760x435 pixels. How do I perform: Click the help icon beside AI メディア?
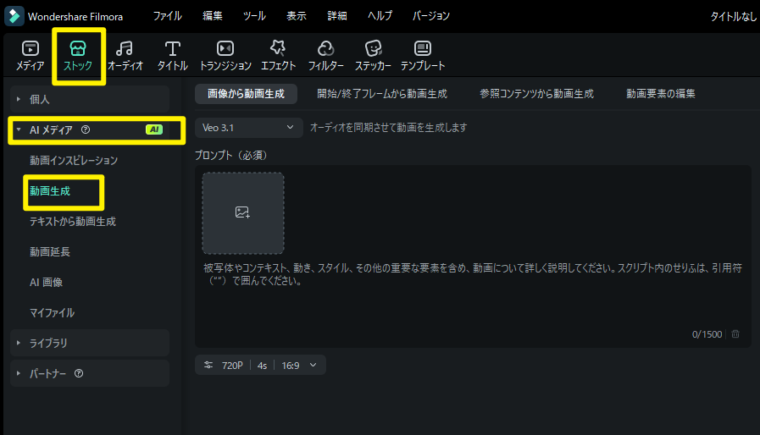(86, 129)
